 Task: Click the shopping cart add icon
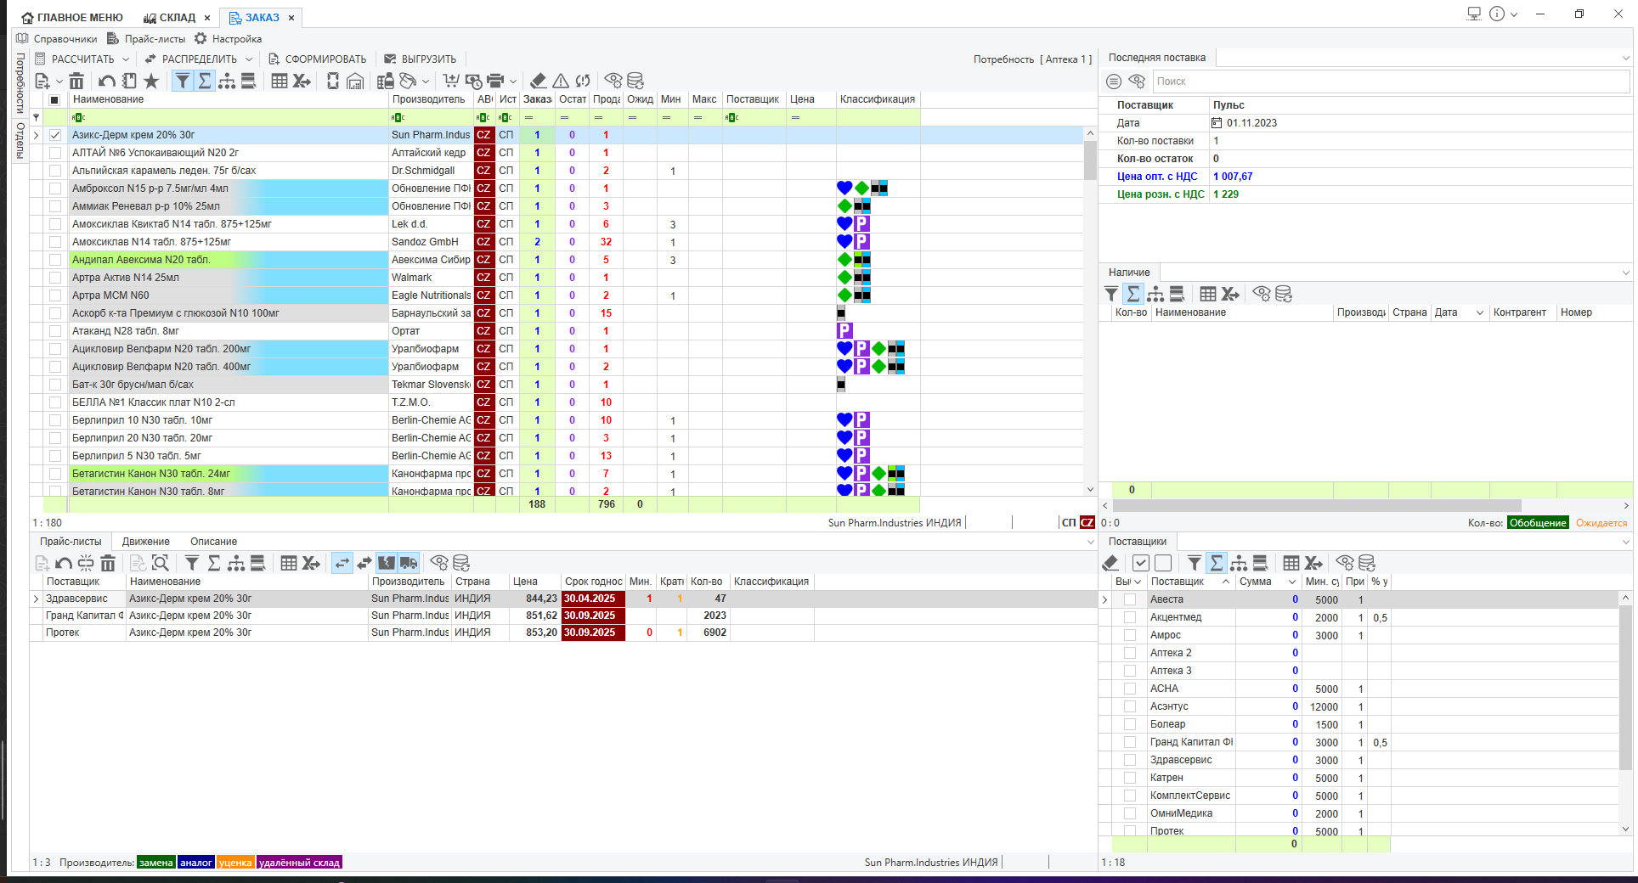coord(450,81)
